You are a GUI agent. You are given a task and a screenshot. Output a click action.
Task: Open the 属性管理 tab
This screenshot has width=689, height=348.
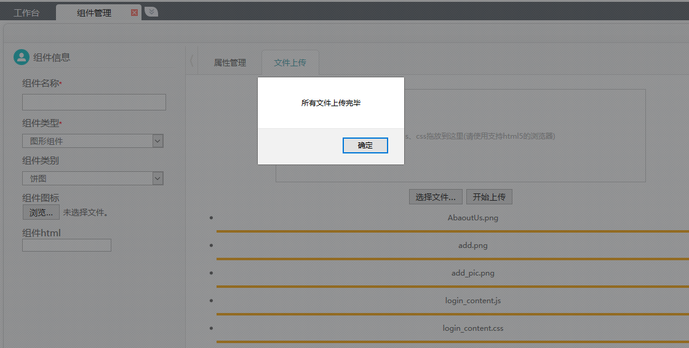230,63
